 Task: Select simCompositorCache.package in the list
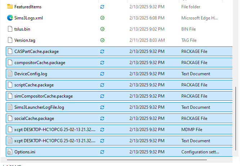[x=119, y=96]
